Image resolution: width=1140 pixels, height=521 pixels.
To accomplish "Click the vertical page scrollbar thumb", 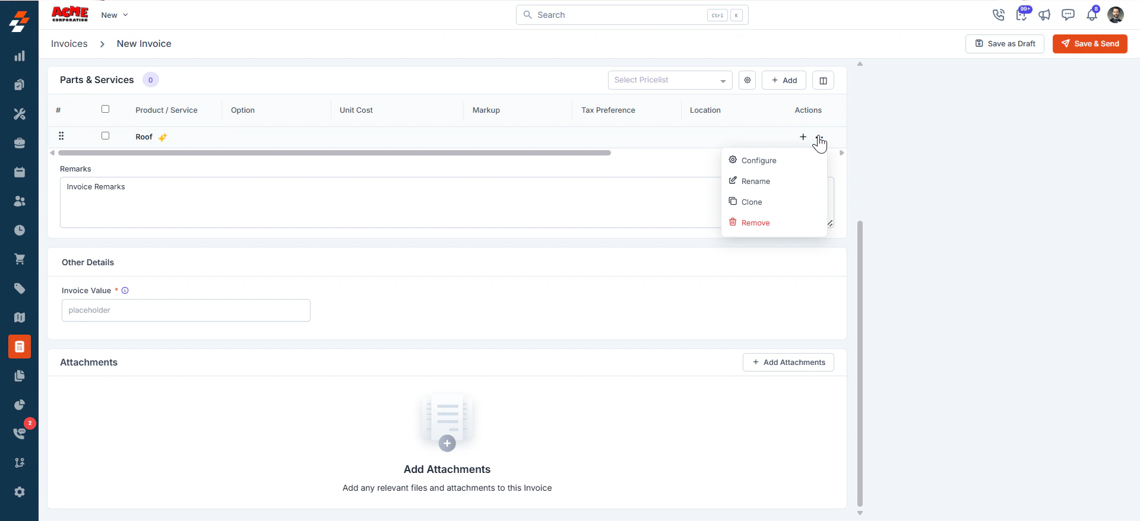I will [x=860, y=364].
